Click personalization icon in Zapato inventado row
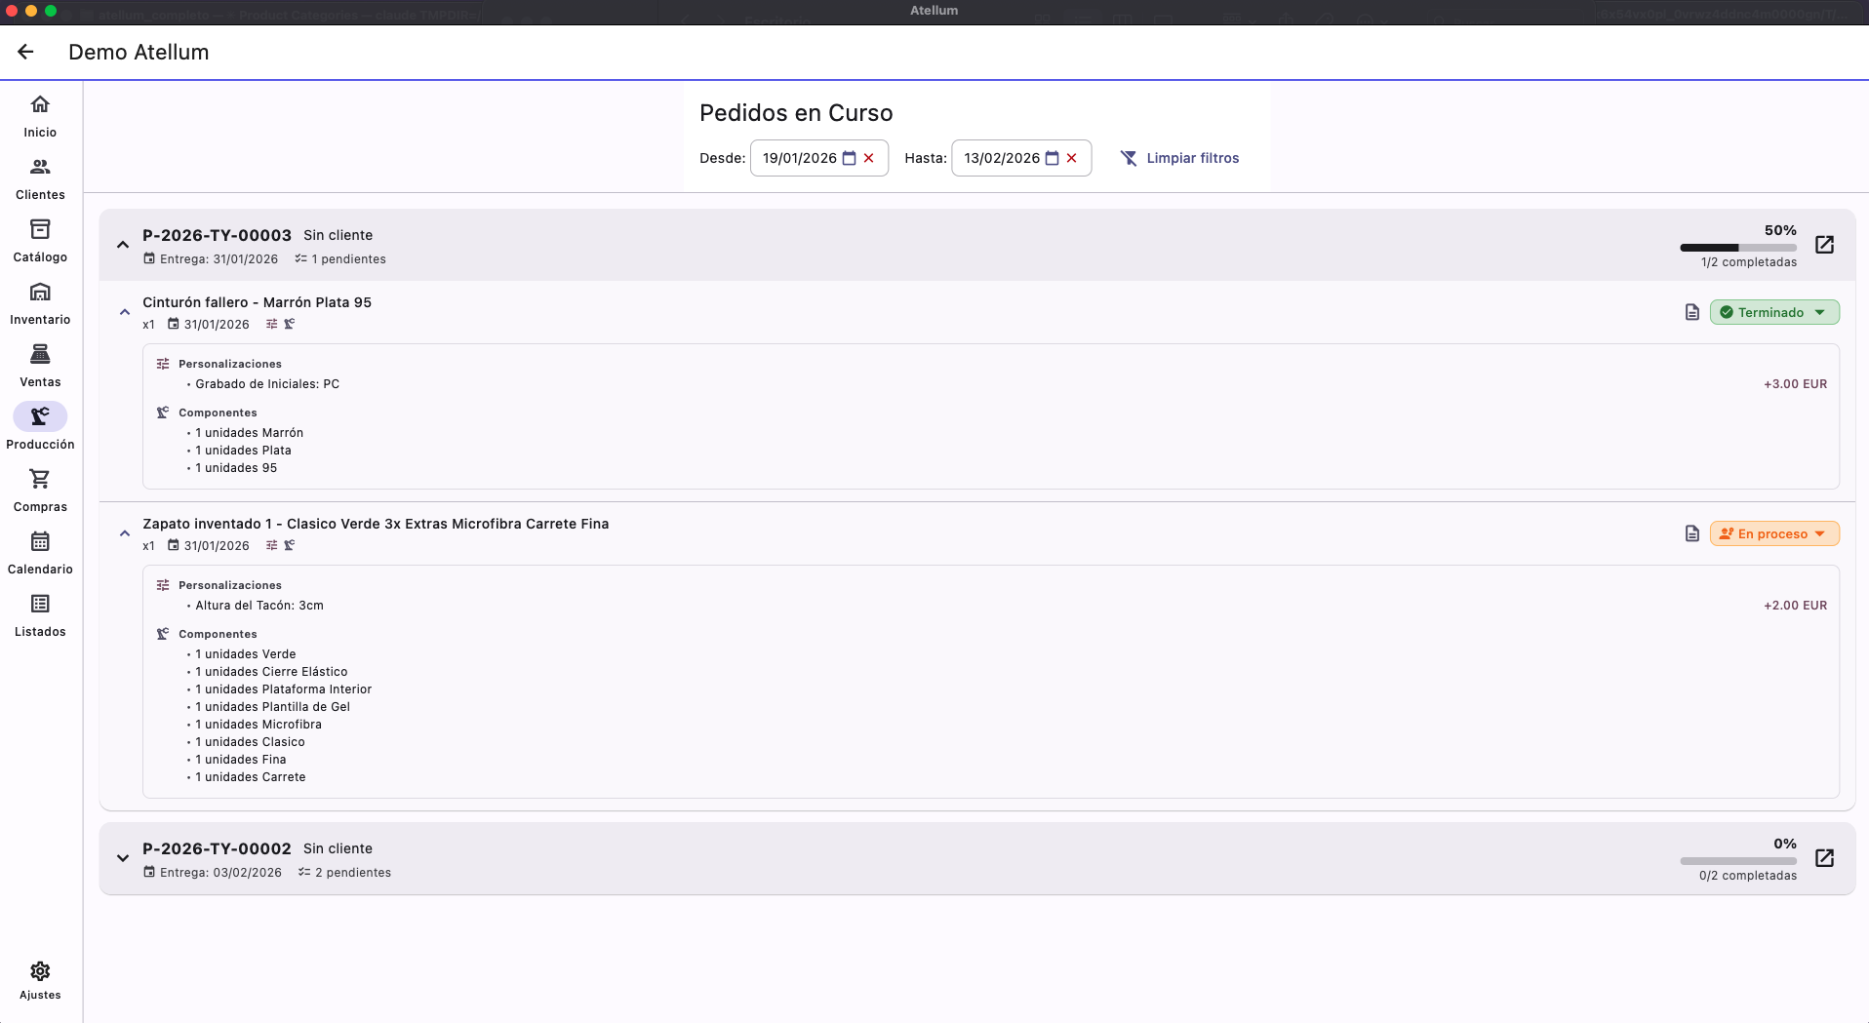 (x=272, y=545)
